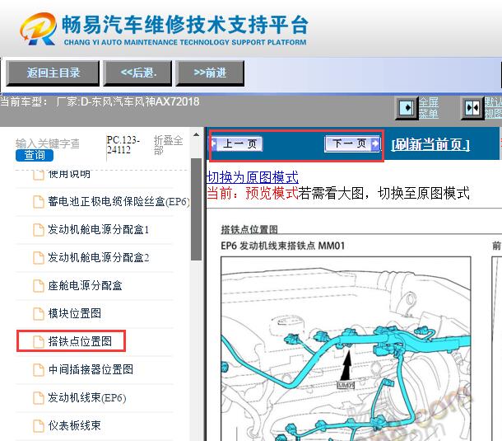Open the 全屏菜单 link

pyautogui.click(x=429, y=108)
